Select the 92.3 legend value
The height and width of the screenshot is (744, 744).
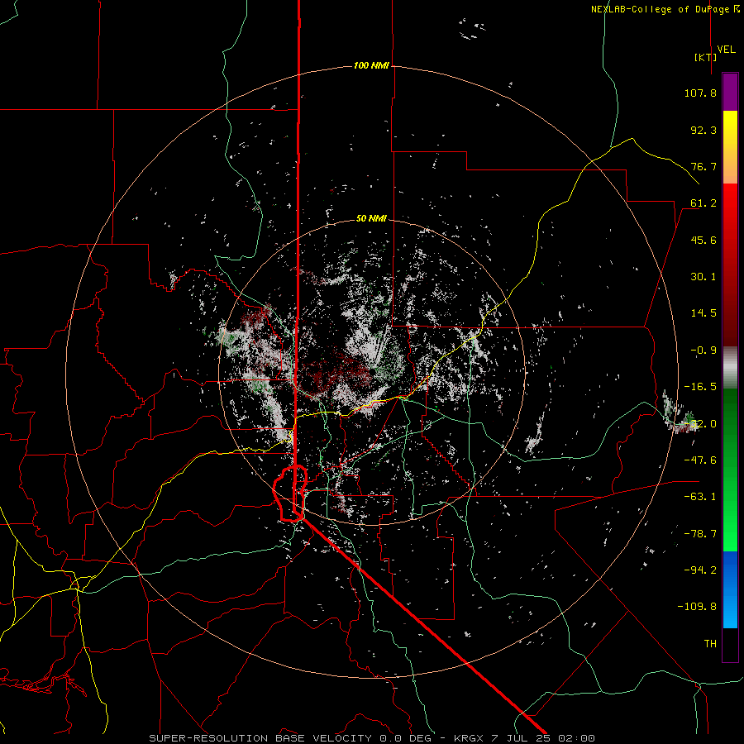point(703,130)
